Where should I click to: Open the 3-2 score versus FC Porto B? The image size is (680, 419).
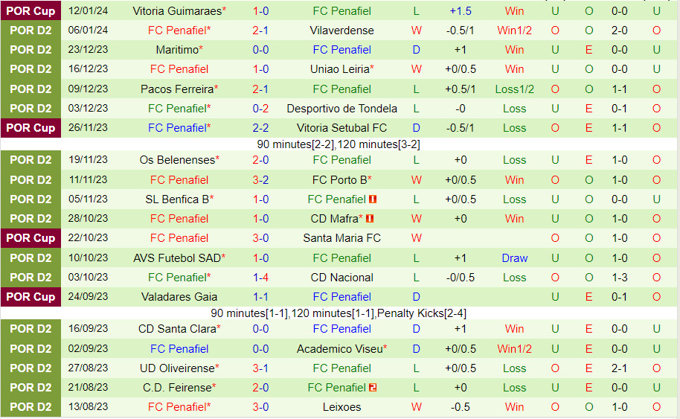point(260,180)
